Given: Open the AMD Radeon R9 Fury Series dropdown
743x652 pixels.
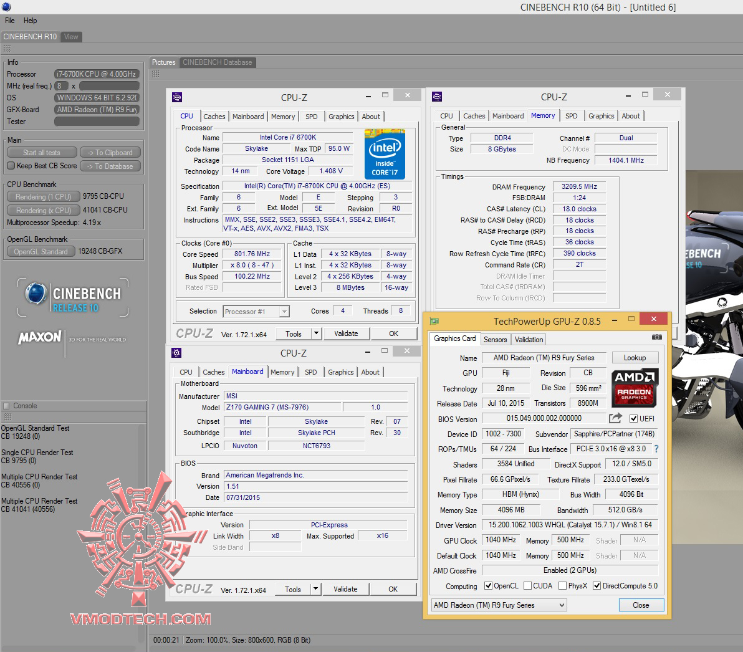Looking at the screenshot, I should click(x=499, y=605).
